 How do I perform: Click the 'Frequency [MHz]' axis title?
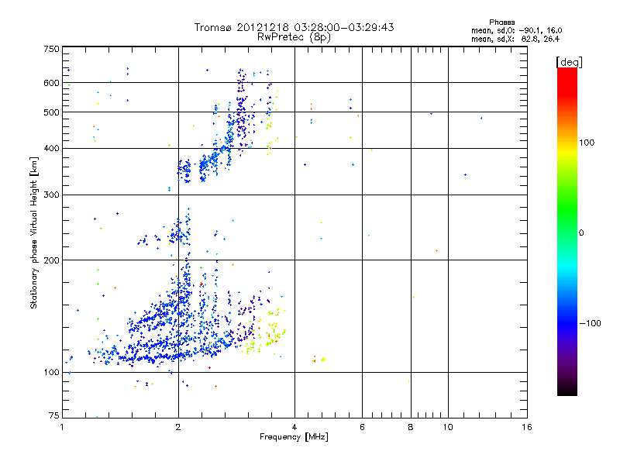click(x=294, y=436)
